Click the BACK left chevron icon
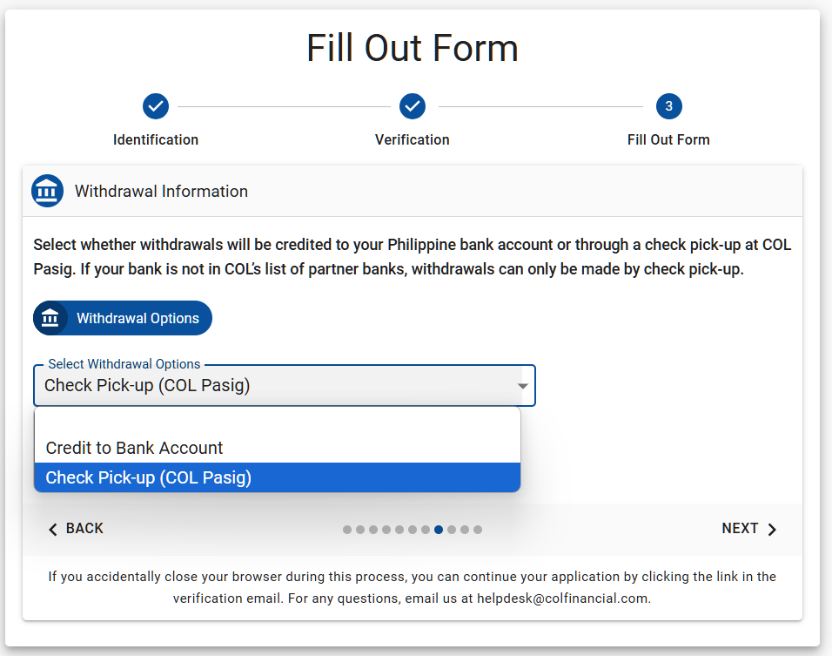The height and width of the screenshot is (656, 832). click(x=53, y=529)
